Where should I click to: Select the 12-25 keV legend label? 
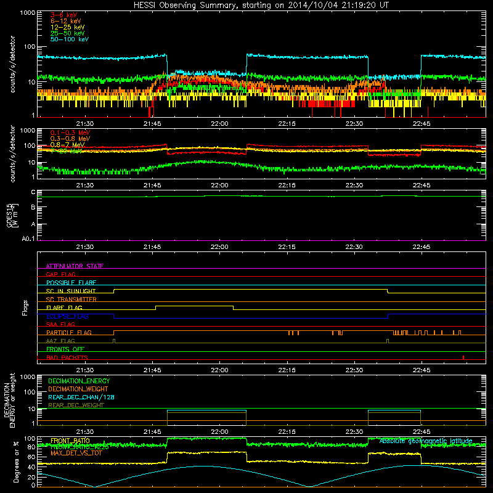click(x=68, y=27)
